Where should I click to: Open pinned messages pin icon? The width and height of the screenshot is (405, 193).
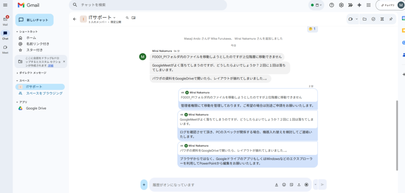tap(391, 19)
